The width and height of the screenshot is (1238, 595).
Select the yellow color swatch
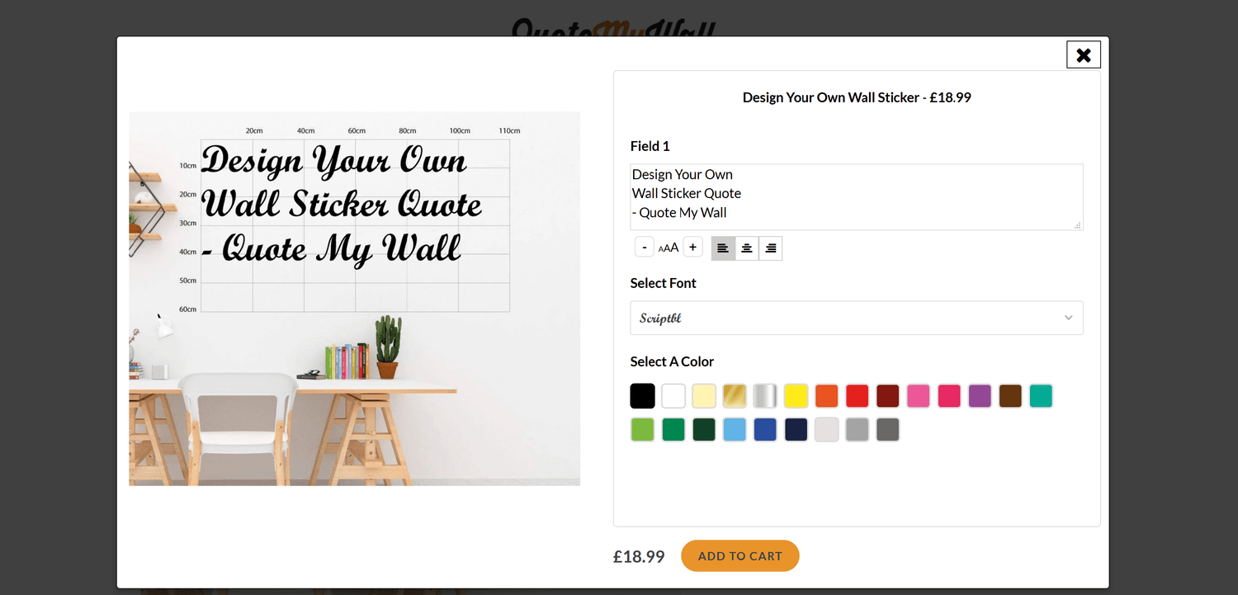tap(796, 395)
